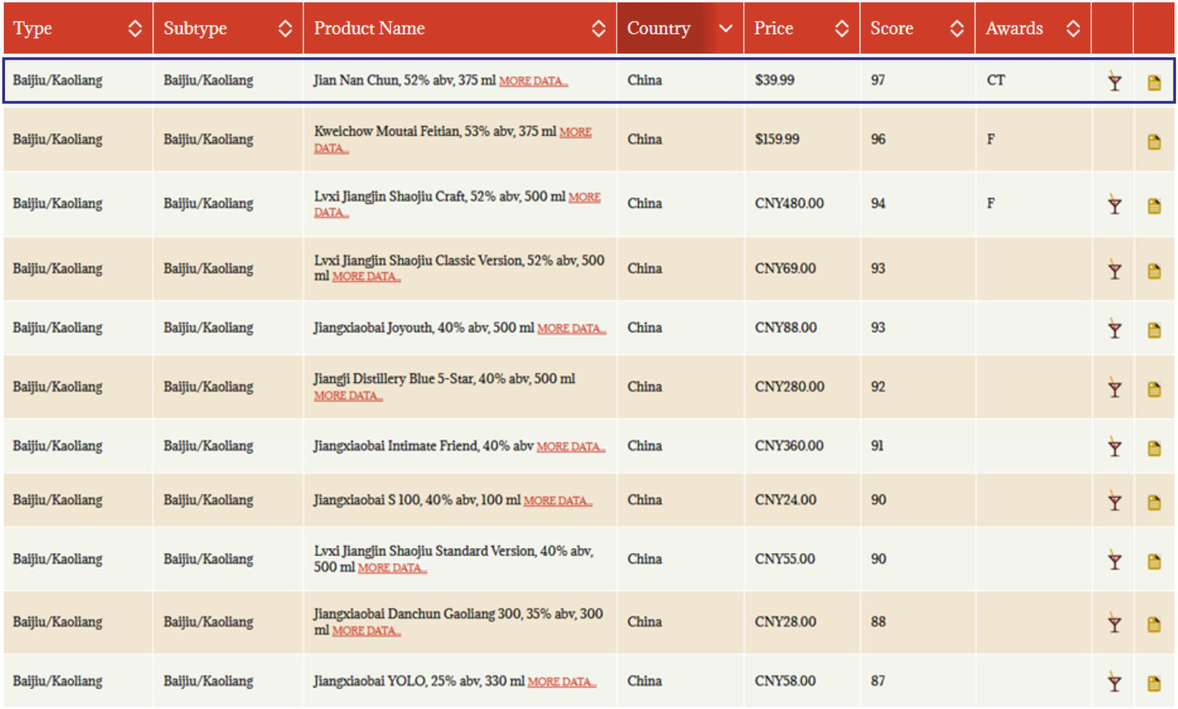
Task: Sort table by Product Name column
Action: pyautogui.click(x=599, y=28)
